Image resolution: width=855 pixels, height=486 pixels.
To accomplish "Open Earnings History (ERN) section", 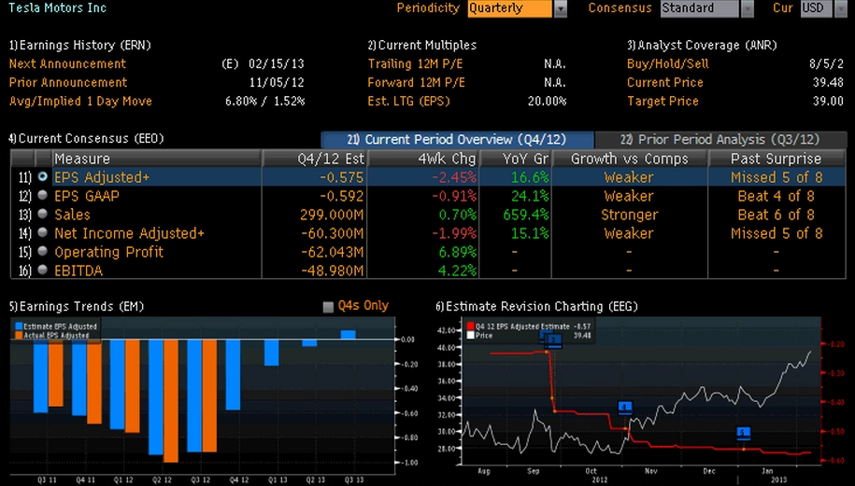I will 79,45.
